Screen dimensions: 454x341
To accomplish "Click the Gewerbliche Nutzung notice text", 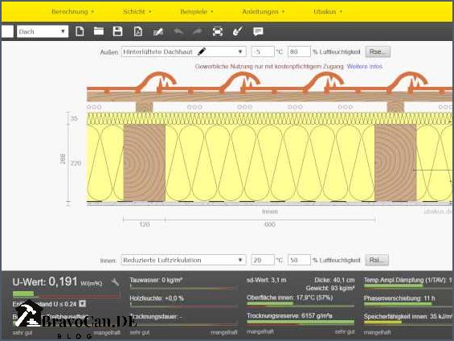I will click(x=269, y=66).
